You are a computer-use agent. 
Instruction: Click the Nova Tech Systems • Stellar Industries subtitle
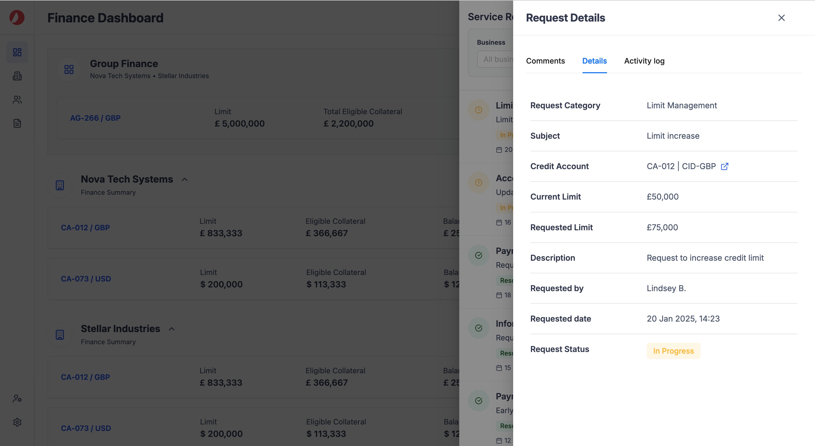[x=149, y=76]
